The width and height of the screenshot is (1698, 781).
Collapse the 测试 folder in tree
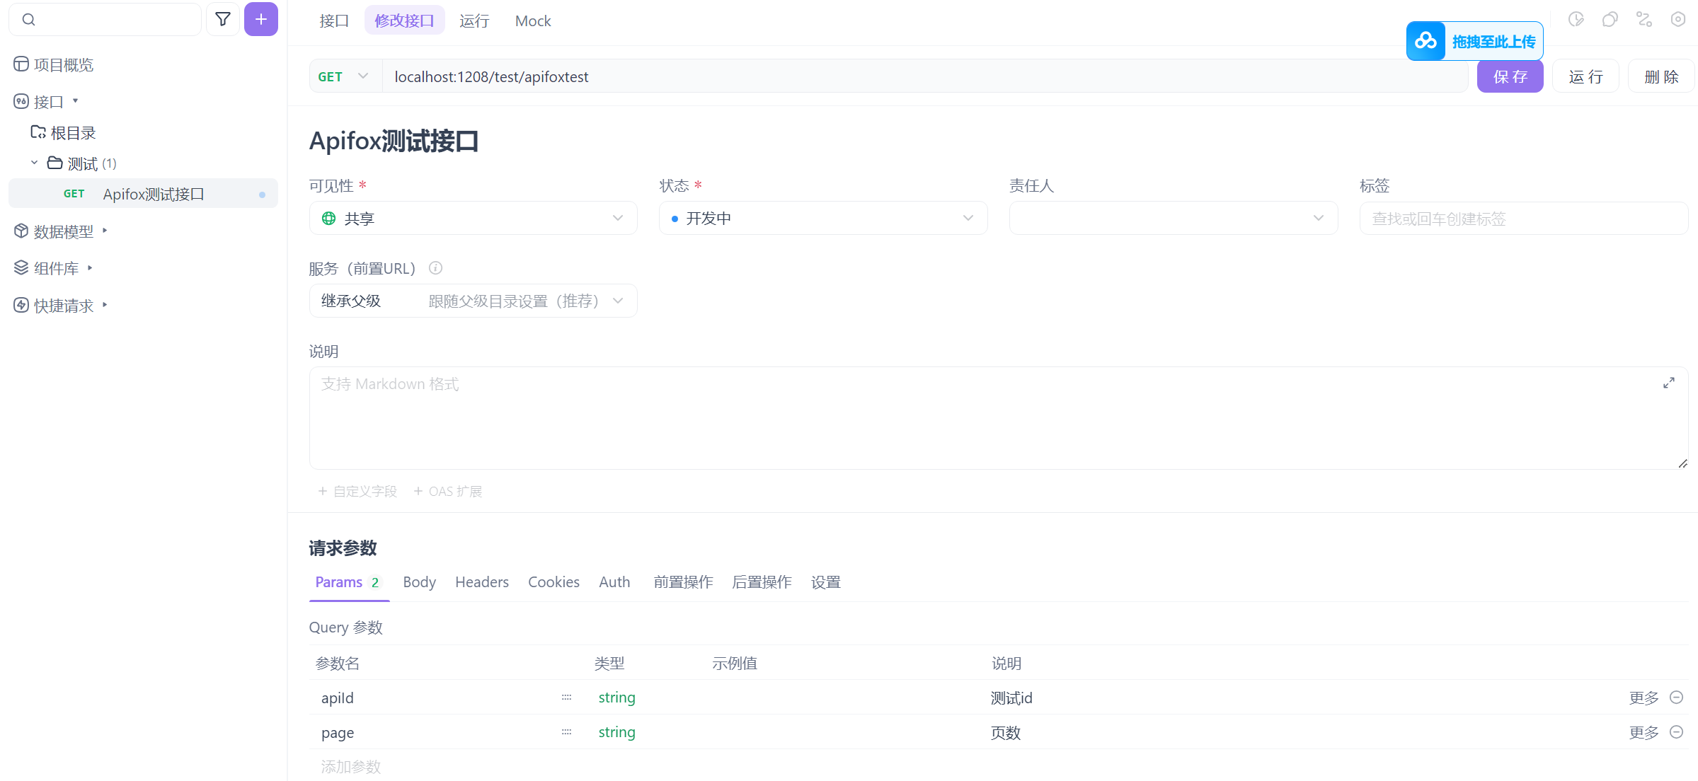pos(34,163)
